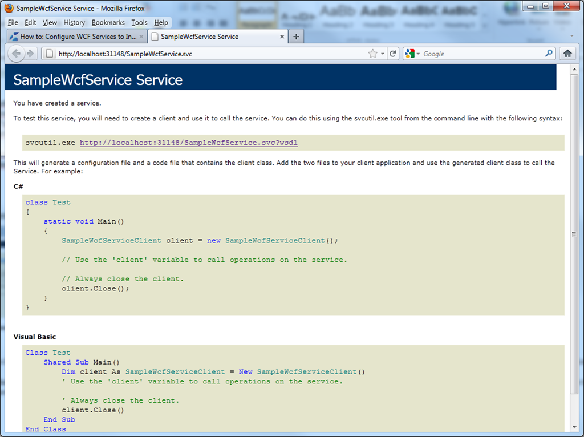This screenshot has height=437, width=584.
Task: Bookmark this page with the star icon
Action: click(372, 54)
